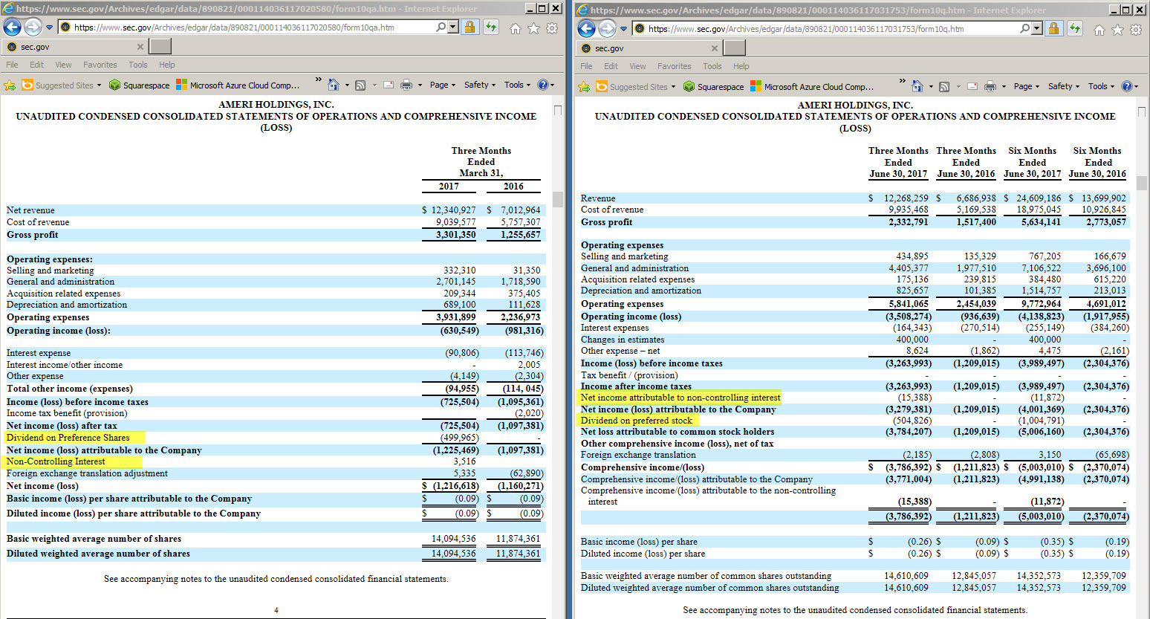Click the Back arrow in right IE window
This screenshot has height=619, width=1150.
[587, 29]
